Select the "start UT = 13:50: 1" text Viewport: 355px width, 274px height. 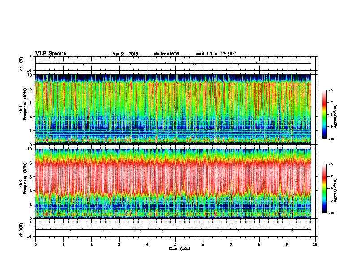[x=216, y=54]
